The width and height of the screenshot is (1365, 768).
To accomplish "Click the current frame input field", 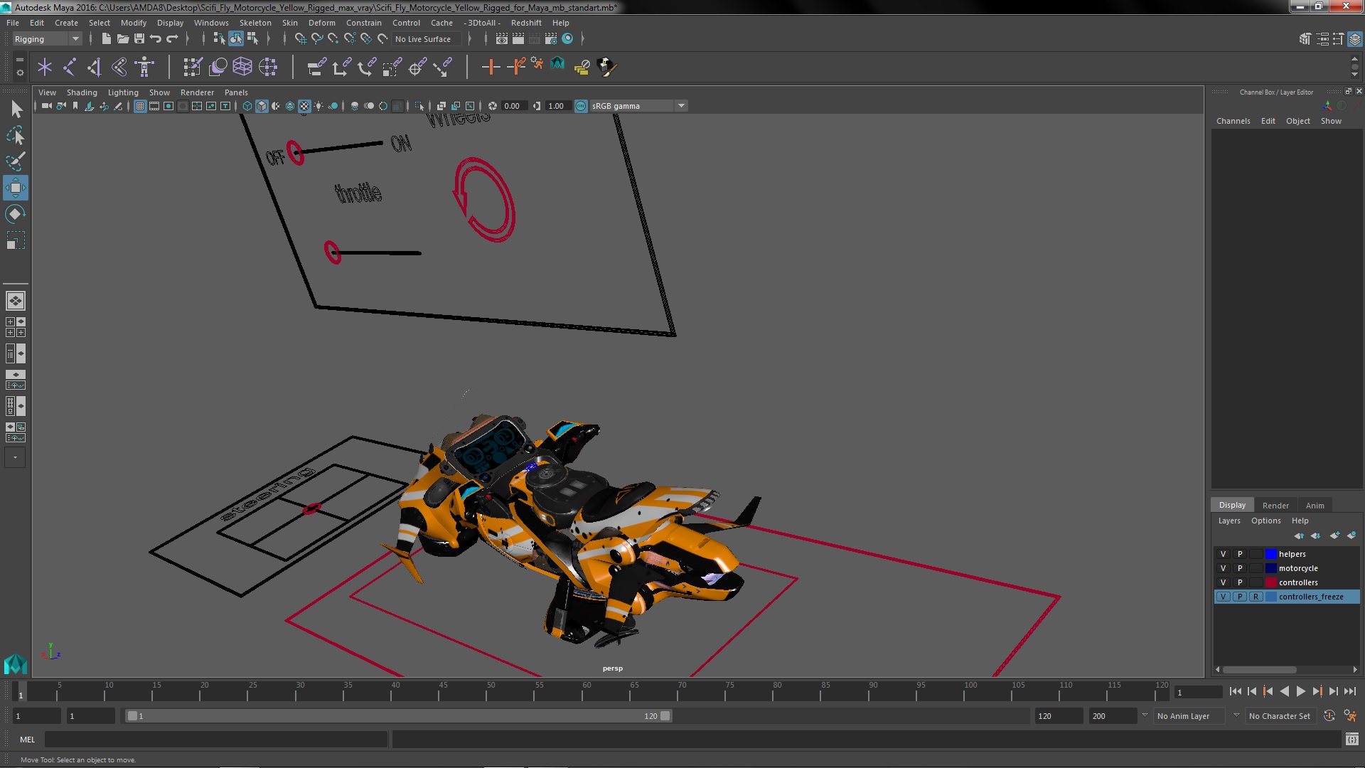I will click(1198, 692).
